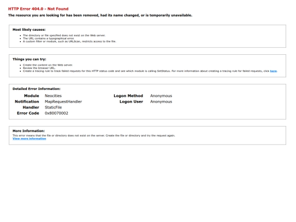Click the 'Logon User' label

[x=131, y=101]
